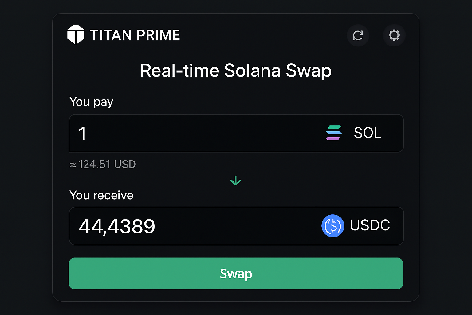Refresh the real-time swap quote

tap(358, 35)
